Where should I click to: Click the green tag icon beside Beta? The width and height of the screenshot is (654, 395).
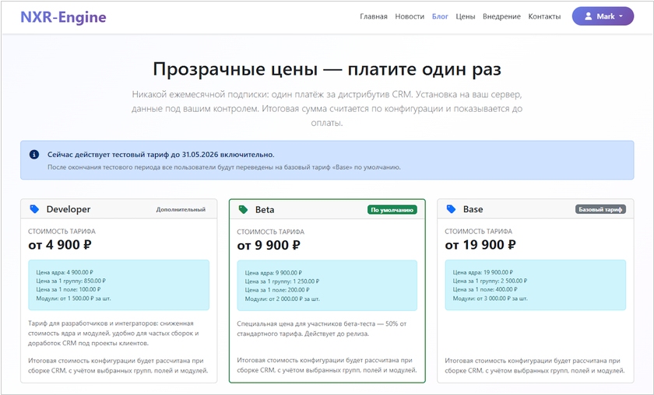(243, 210)
